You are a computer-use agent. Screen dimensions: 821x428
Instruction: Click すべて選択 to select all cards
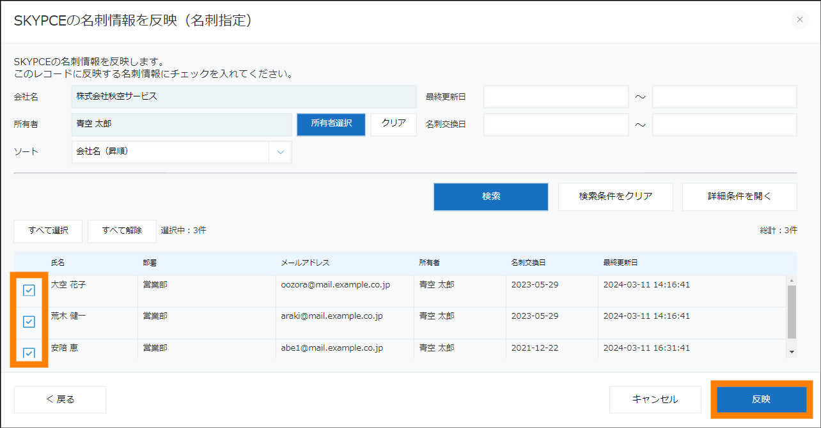tap(48, 231)
